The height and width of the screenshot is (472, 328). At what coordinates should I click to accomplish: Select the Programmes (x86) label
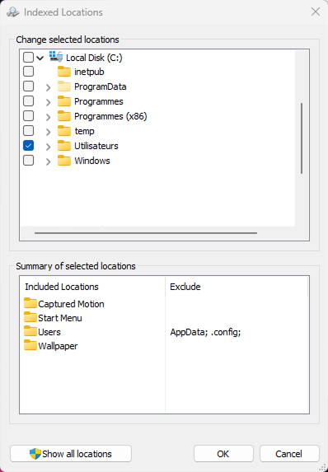click(x=110, y=116)
